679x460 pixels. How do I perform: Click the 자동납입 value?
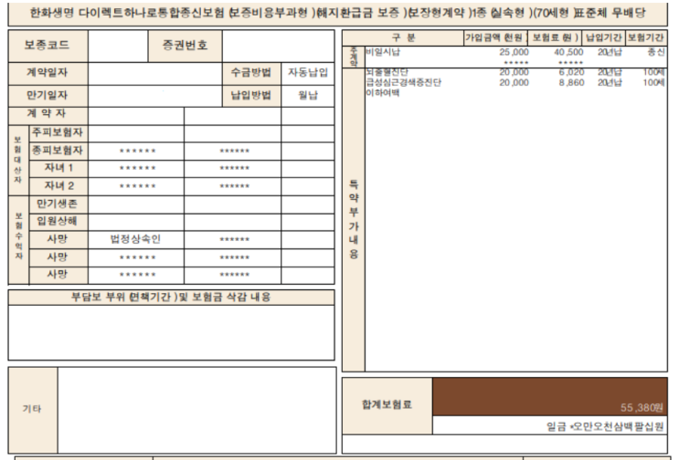[x=308, y=73]
